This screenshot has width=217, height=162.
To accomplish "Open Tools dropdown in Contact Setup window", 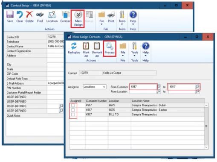I will tap(122, 18).
